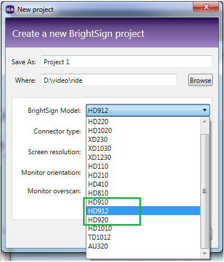Image resolution: width=224 pixels, height=262 pixels.
Task: Click the scrollbar up arrow in model list
Action: [204, 122]
